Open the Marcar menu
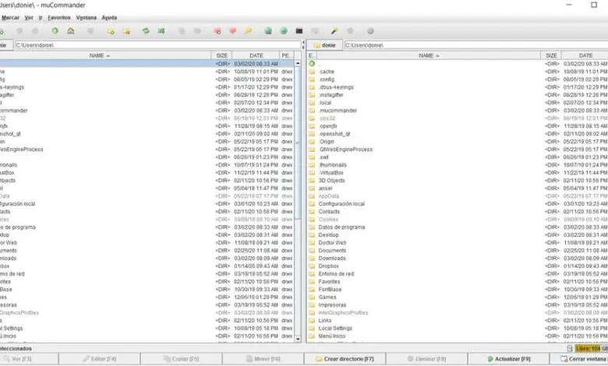The image size is (608, 366). point(10,17)
